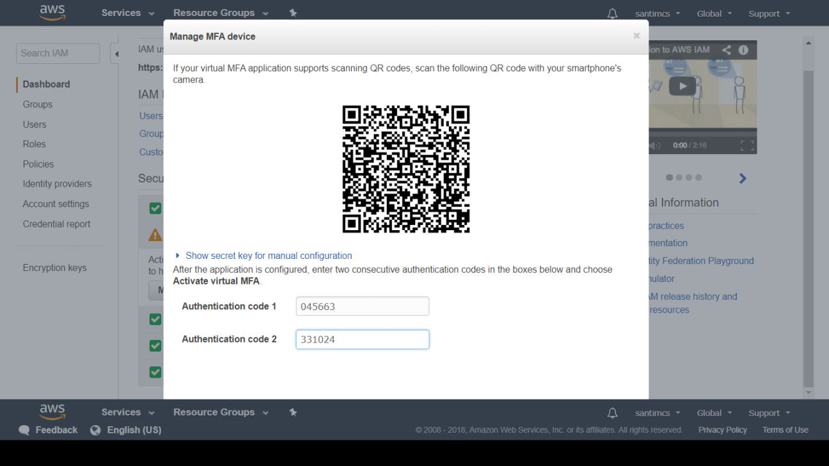Go to next carousel slide arrow
This screenshot has width=829, height=466.
click(x=743, y=178)
